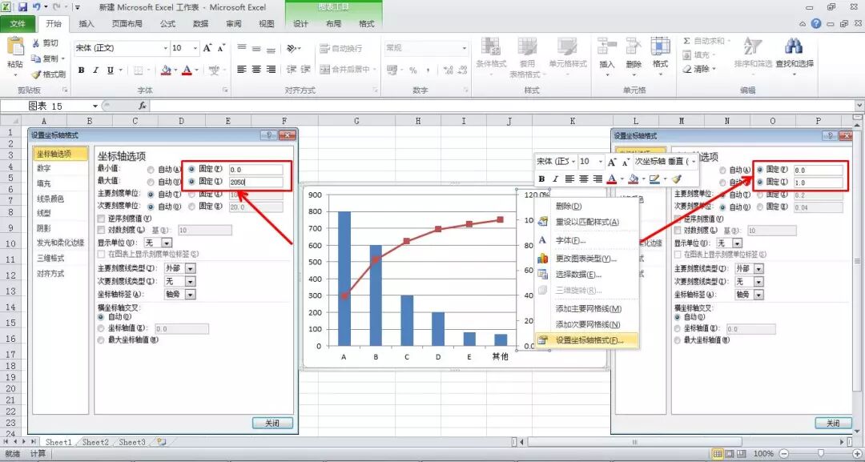This screenshot has width=865, height=462.
Task: Toggle Italic in the ribbon font group
Action: tap(95, 70)
